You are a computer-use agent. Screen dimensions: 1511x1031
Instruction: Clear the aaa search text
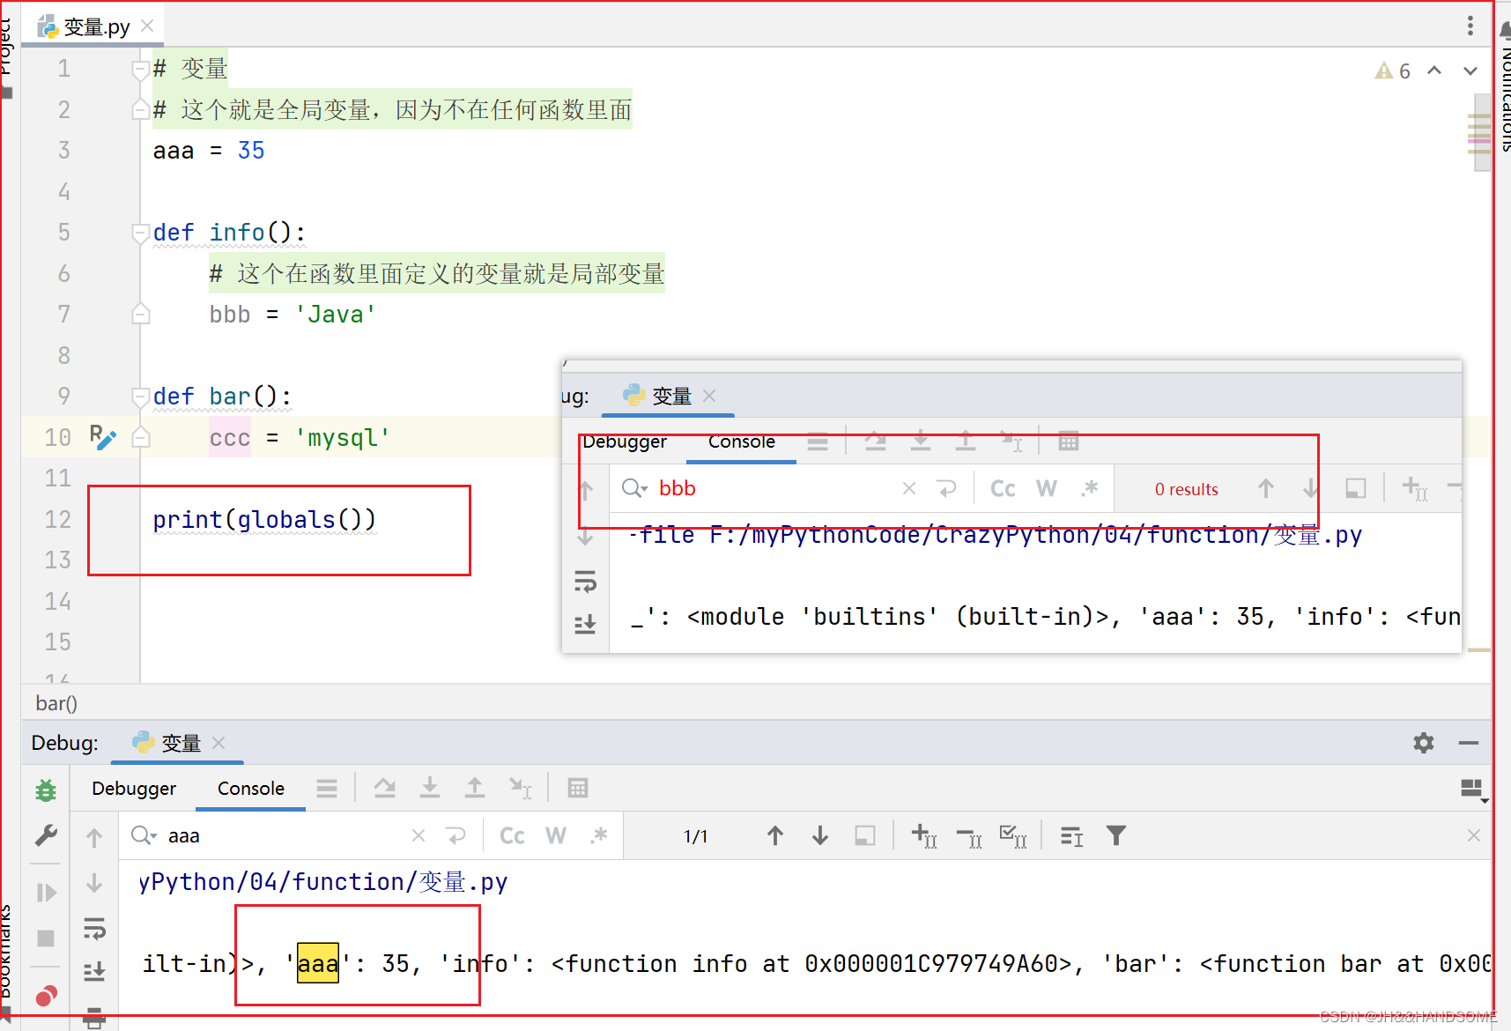pos(418,835)
